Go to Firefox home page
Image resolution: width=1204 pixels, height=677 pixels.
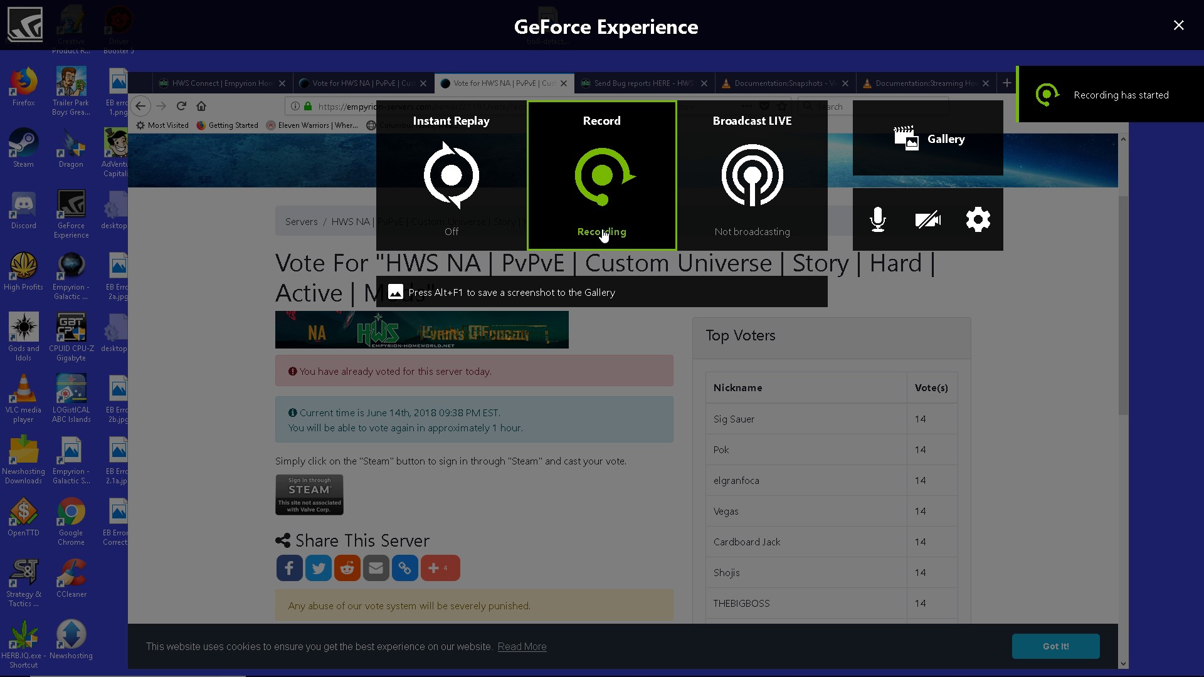pos(201,106)
